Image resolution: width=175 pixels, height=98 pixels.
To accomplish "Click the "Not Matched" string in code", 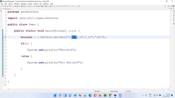I will (x=69, y=63).
